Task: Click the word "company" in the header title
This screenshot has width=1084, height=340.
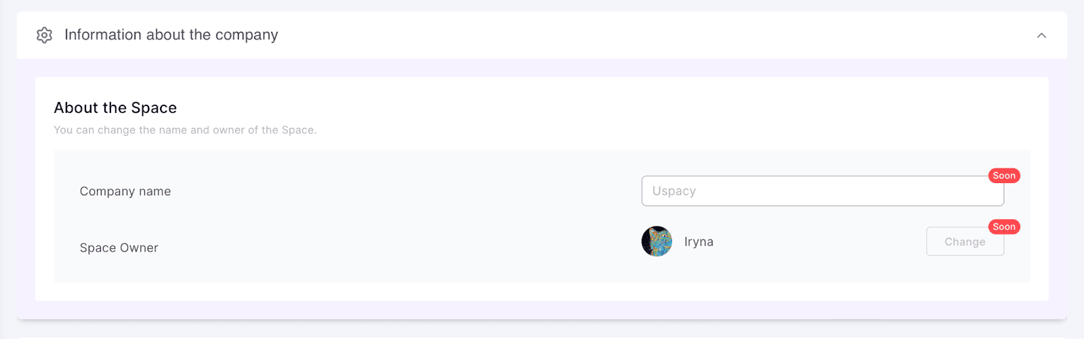Action: [x=247, y=35]
